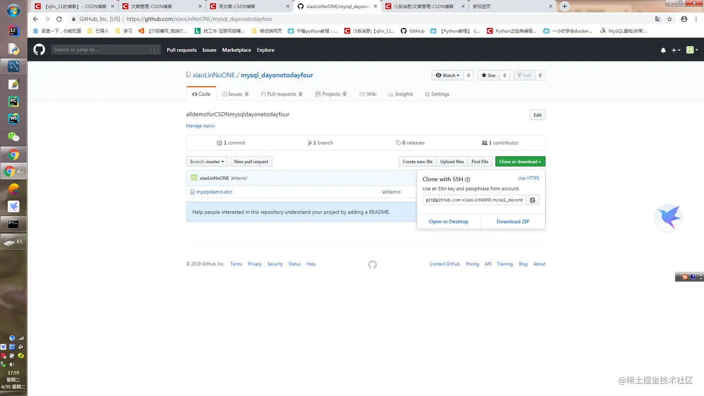Open the mysqldemo.doc file
The height and width of the screenshot is (396, 704).
pyautogui.click(x=214, y=192)
